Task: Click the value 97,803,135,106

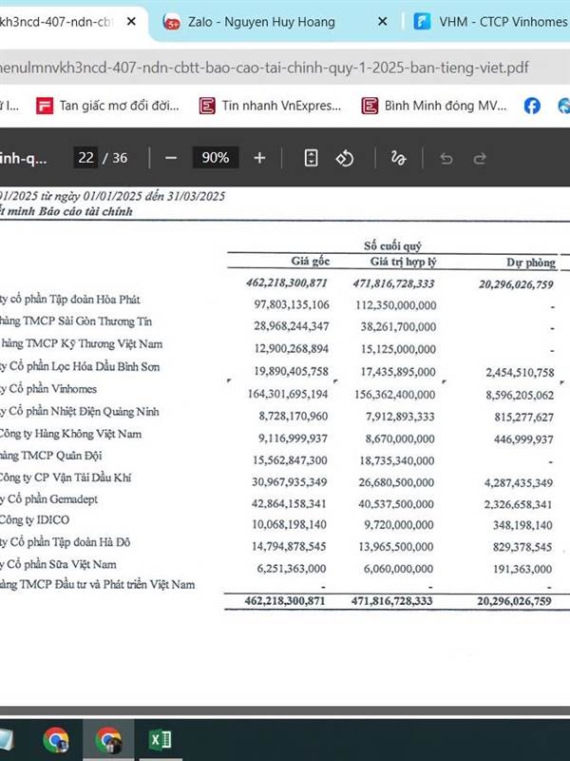Action: 292,304
